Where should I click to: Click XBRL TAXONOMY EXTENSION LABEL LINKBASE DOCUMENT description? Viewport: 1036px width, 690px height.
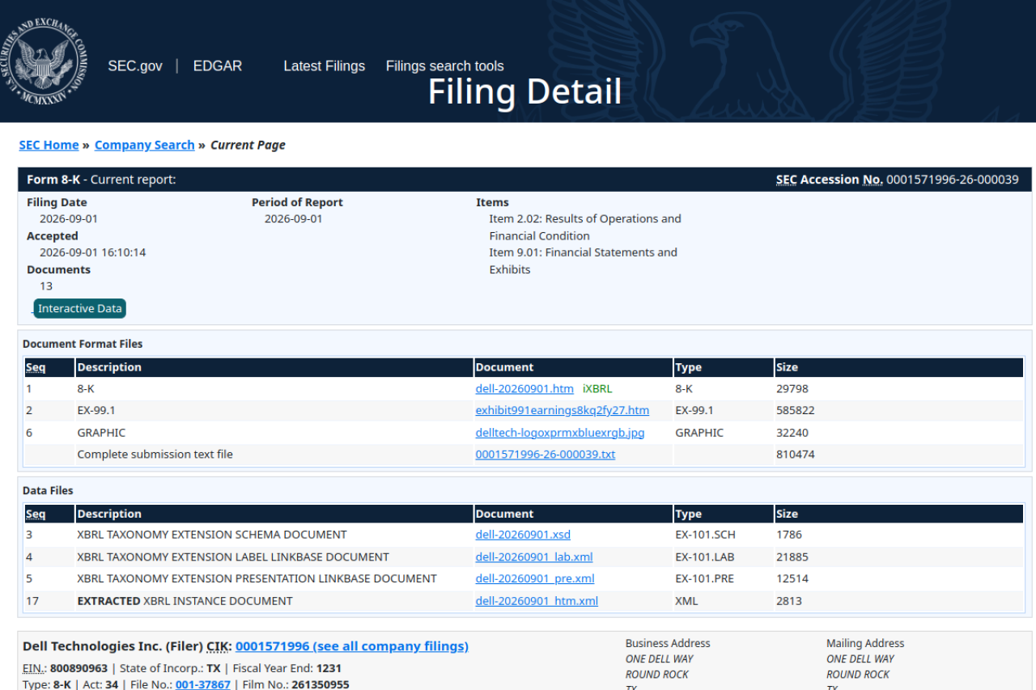point(233,557)
